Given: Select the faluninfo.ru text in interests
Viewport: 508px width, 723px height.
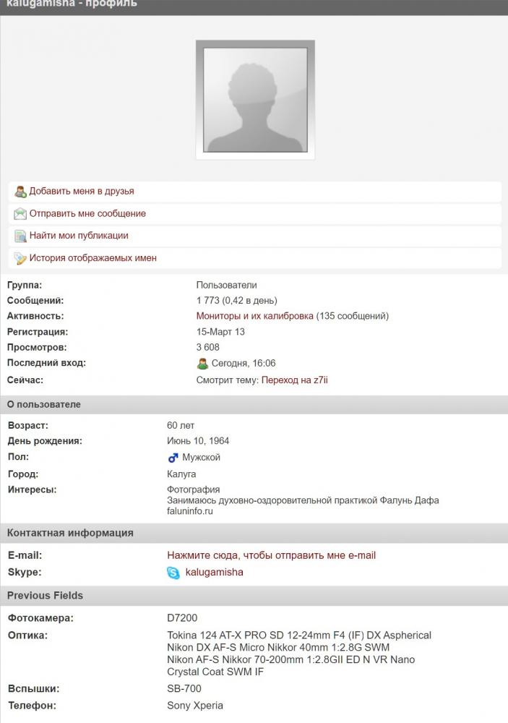Looking at the screenshot, I should 190,511.
